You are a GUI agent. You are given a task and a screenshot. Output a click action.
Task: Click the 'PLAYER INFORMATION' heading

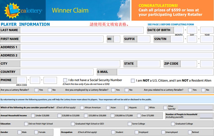coord(25,24)
